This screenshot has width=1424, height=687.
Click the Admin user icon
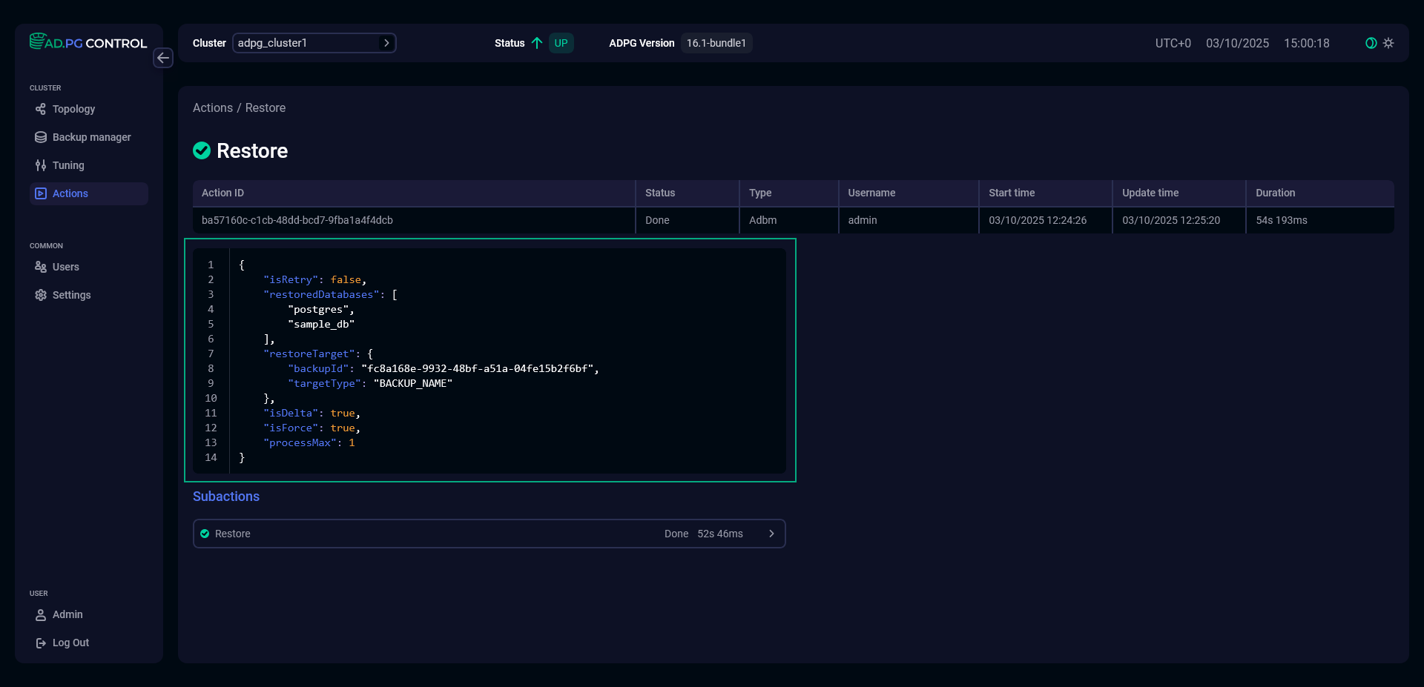(41, 614)
